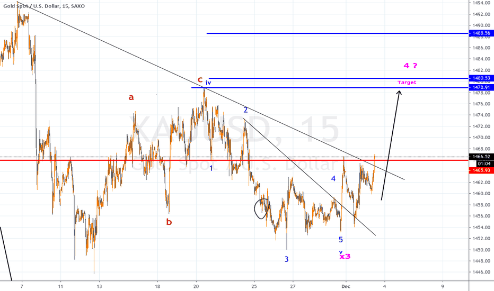Select the magenta '4 ?' wave annotation
This screenshot has width=494, height=291.
[410, 66]
